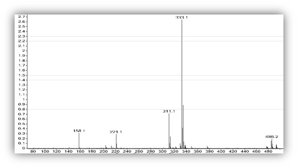Click the y-axis tick label 1

(x=24, y=99)
